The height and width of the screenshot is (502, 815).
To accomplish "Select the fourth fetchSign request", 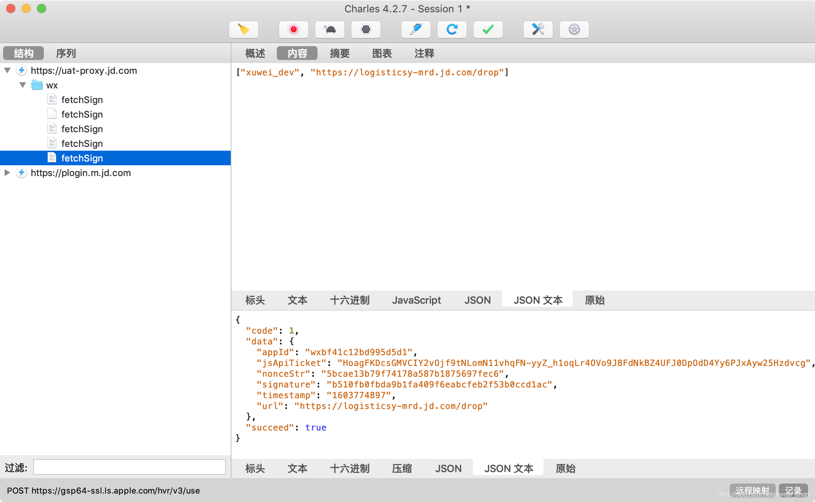I will pos(115,143).
